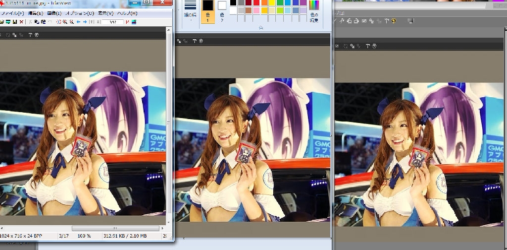Click the photo on the Paint canvas
The width and height of the screenshot is (507, 250).
point(253,150)
